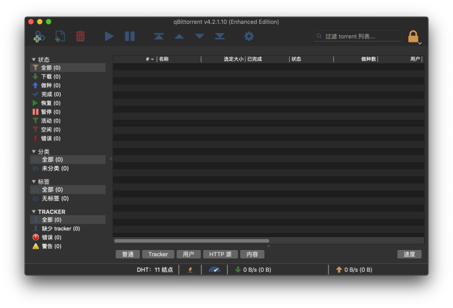The image size is (453, 308).
Task: Sort by 名称 column header
Action: click(179, 59)
